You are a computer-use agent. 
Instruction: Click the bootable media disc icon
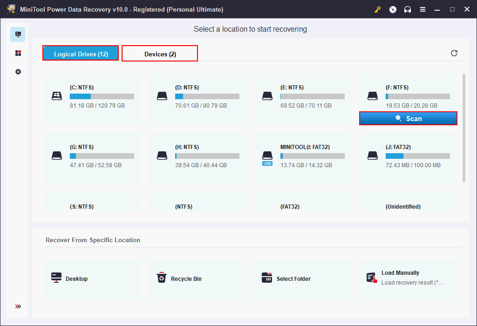393,9
